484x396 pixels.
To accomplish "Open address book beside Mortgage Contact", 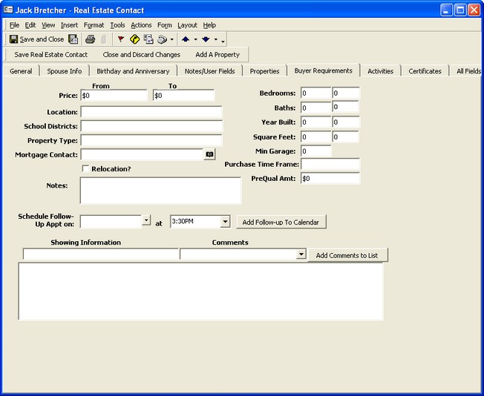I will [x=209, y=154].
